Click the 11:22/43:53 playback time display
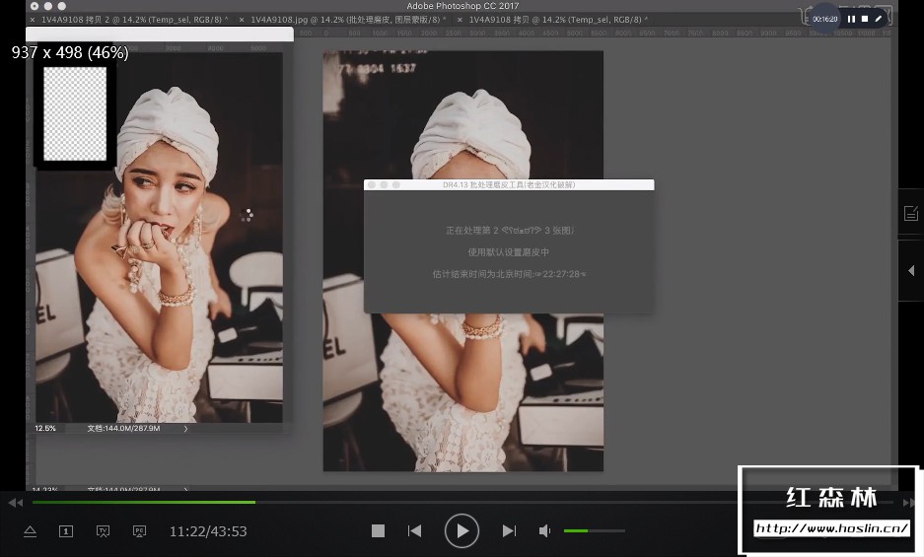This screenshot has height=557, width=924. point(208,531)
